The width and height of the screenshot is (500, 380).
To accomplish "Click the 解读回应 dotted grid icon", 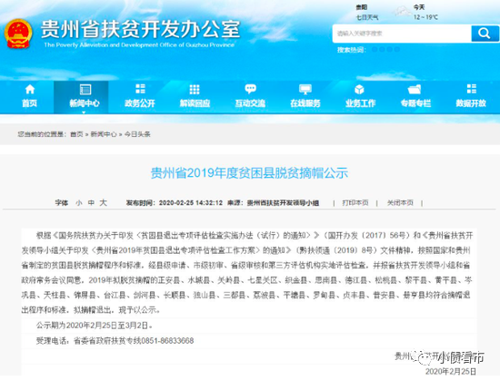I will 195,89.
